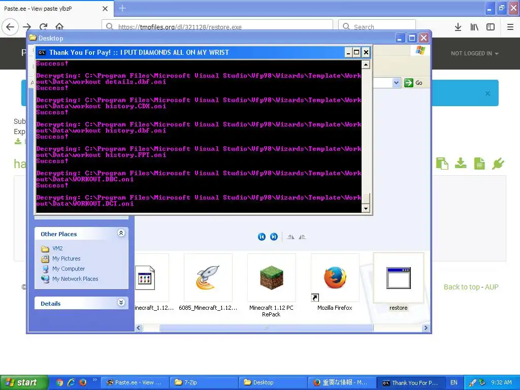Switch to Thank You For P... taskbar button
Viewport: 520px width, 390px height.
411,382
